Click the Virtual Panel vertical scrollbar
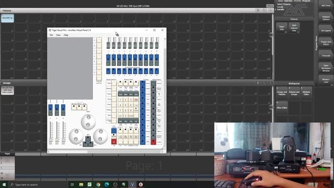Viewport: 334px width, 188px height. coord(165,94)
